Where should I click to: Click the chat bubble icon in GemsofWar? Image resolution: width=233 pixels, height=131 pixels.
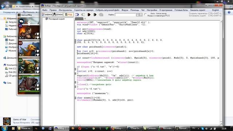pyautogui.click(x=21, y=21)
